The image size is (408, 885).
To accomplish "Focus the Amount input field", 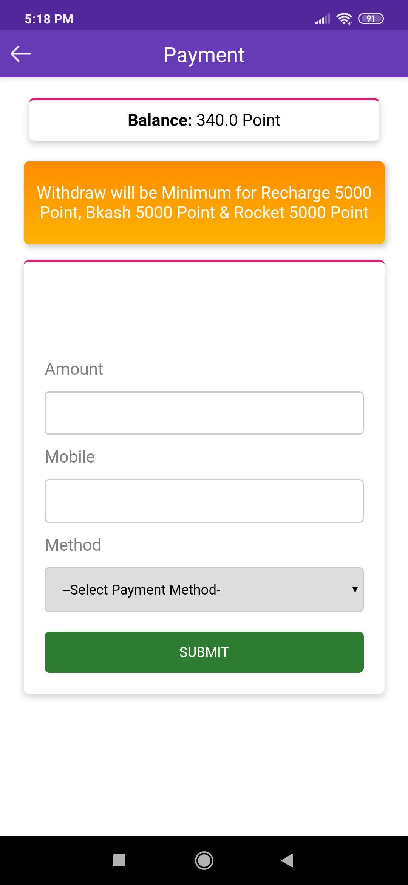I will (204, 413).
